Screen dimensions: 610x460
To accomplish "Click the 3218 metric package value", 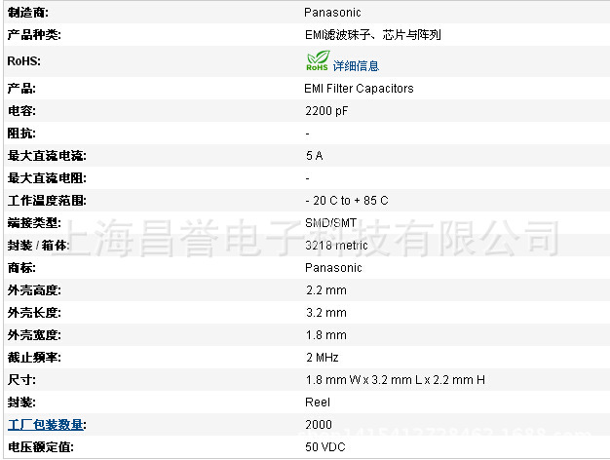I will (x=331, y=246).
